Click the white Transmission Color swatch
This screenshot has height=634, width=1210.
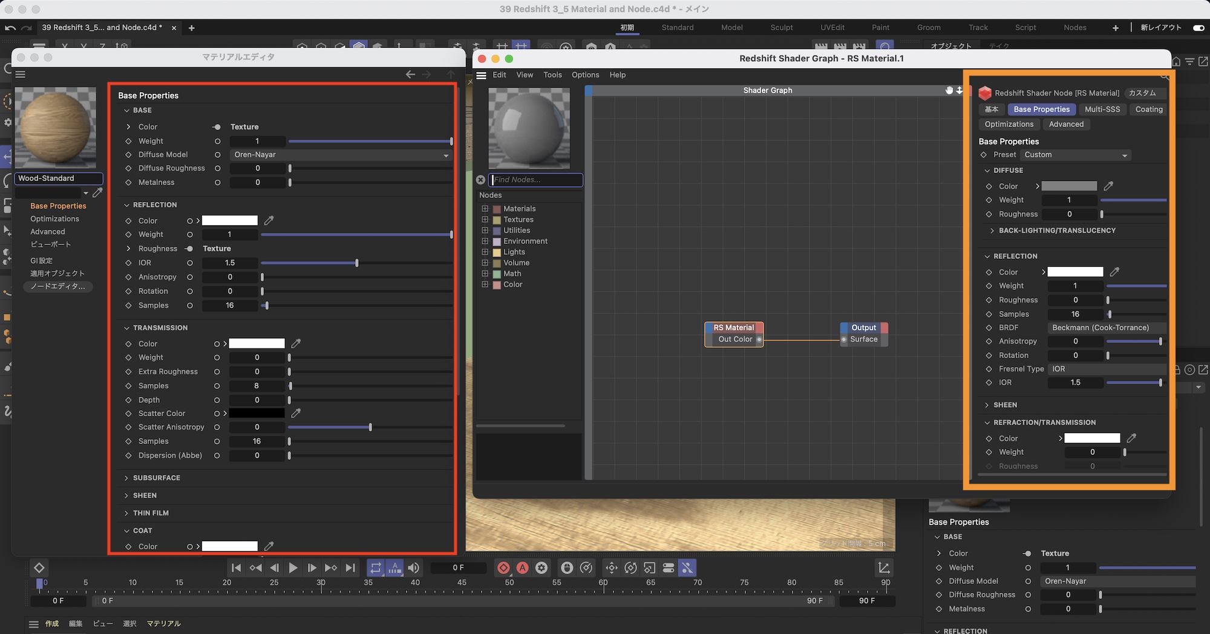pos(257,344)
